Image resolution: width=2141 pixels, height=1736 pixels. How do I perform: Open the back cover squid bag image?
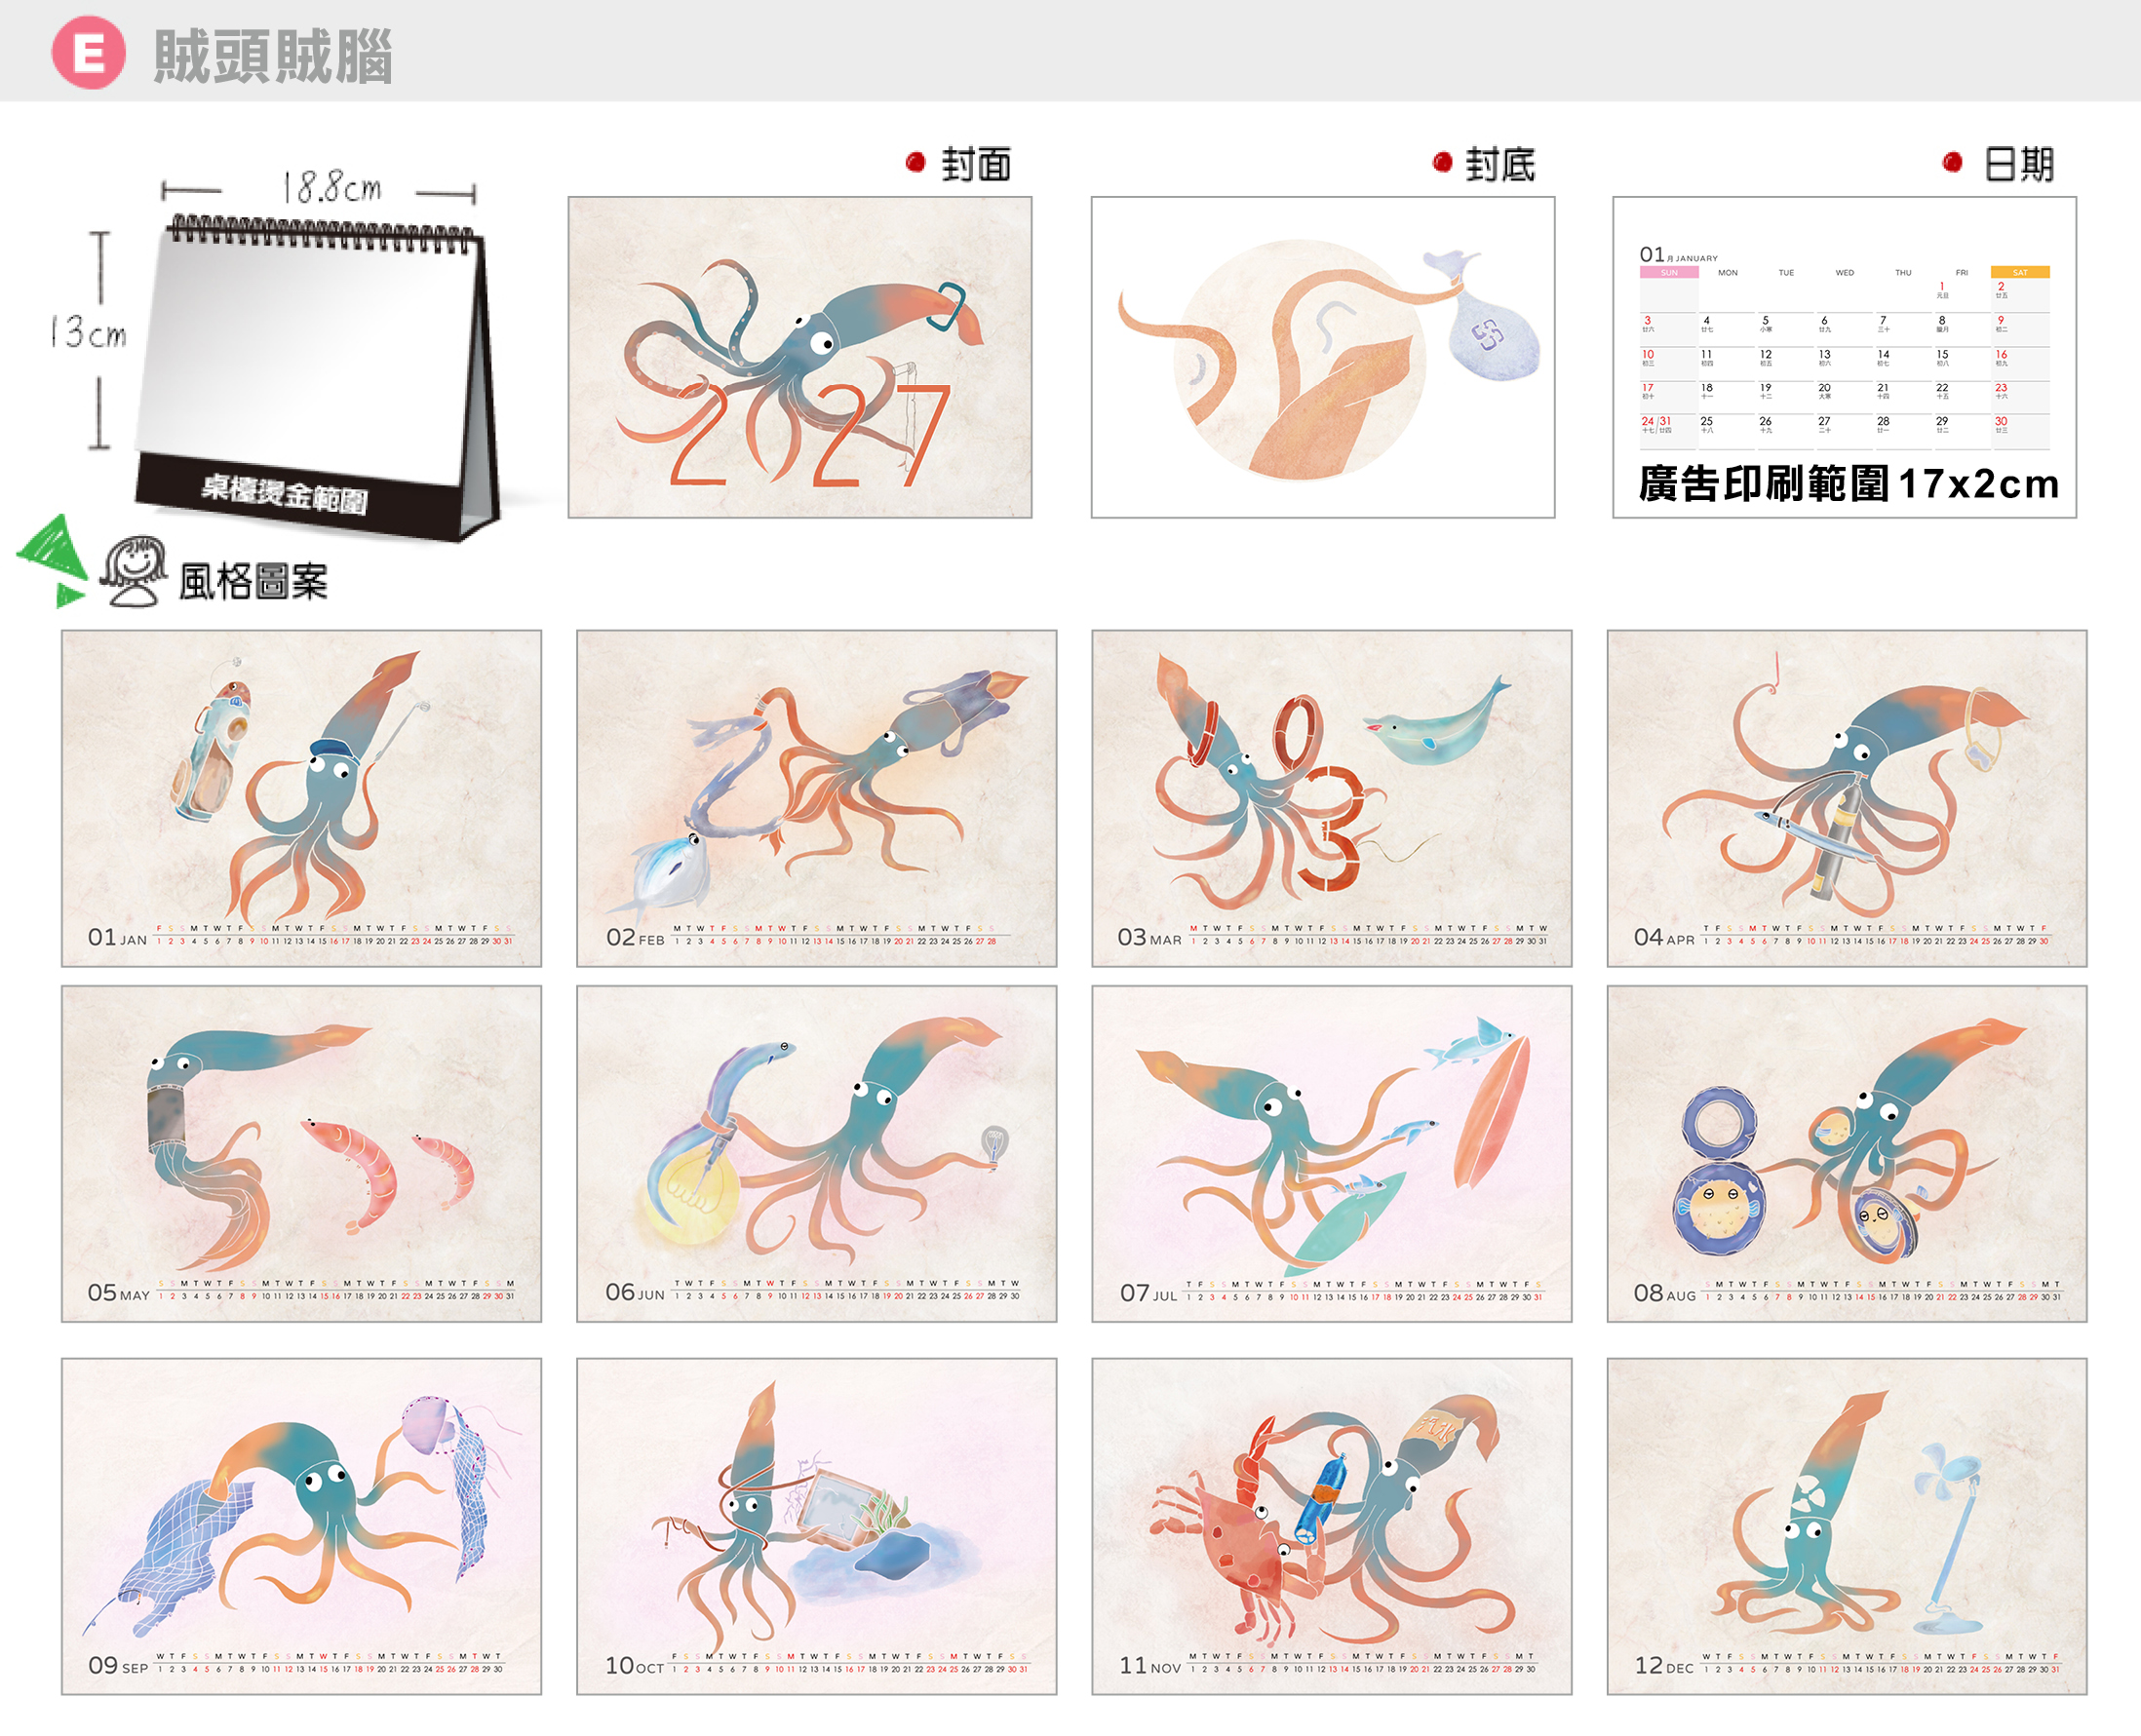coord(1323,357)
